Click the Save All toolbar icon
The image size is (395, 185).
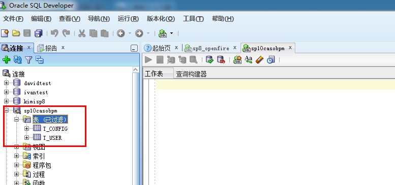39,33
